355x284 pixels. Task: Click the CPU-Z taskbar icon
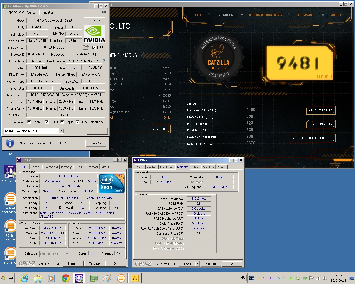(x=79, y=278)
